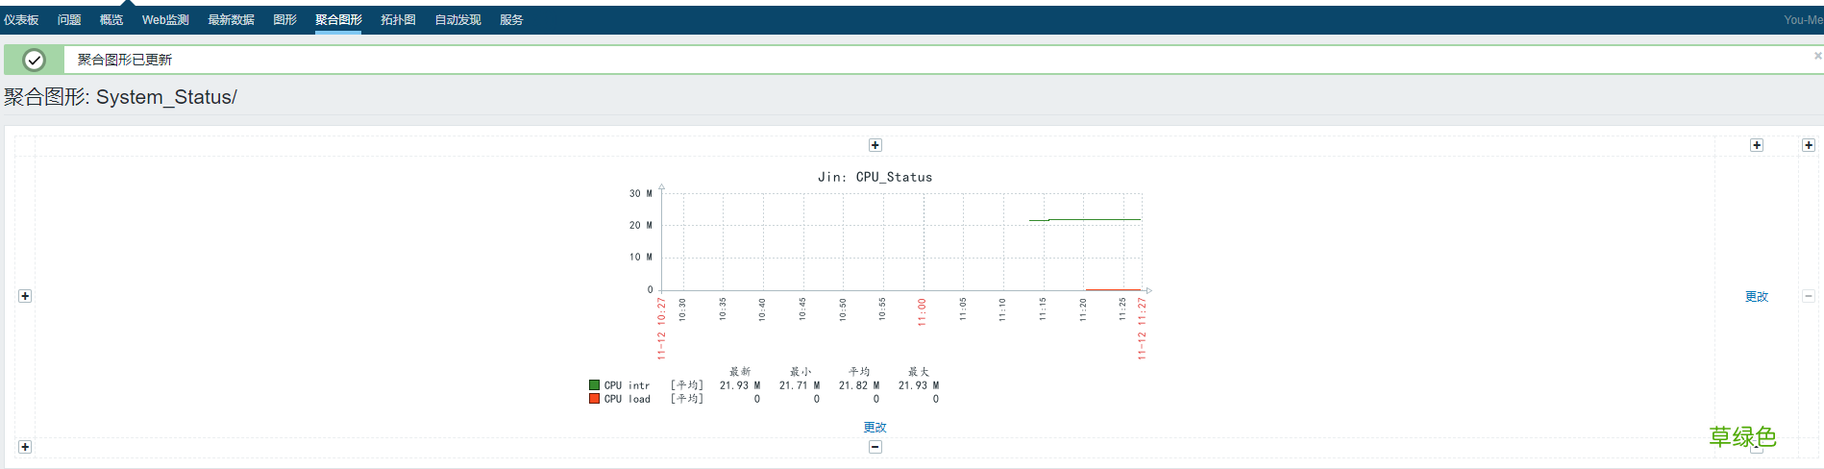This screenshot has width=1824, height=469.
Task: Click the minus icon beside the right-side 更改 link
Action: (1808, 296)
